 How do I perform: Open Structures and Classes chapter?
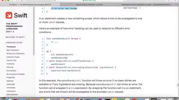tap(16, 74)
